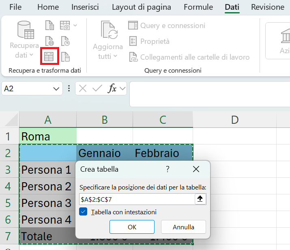Click the Select All corner triangle
This screenshot has height=250, width=290.
11,120
